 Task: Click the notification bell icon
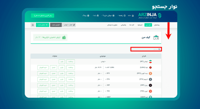click(33, 25)
